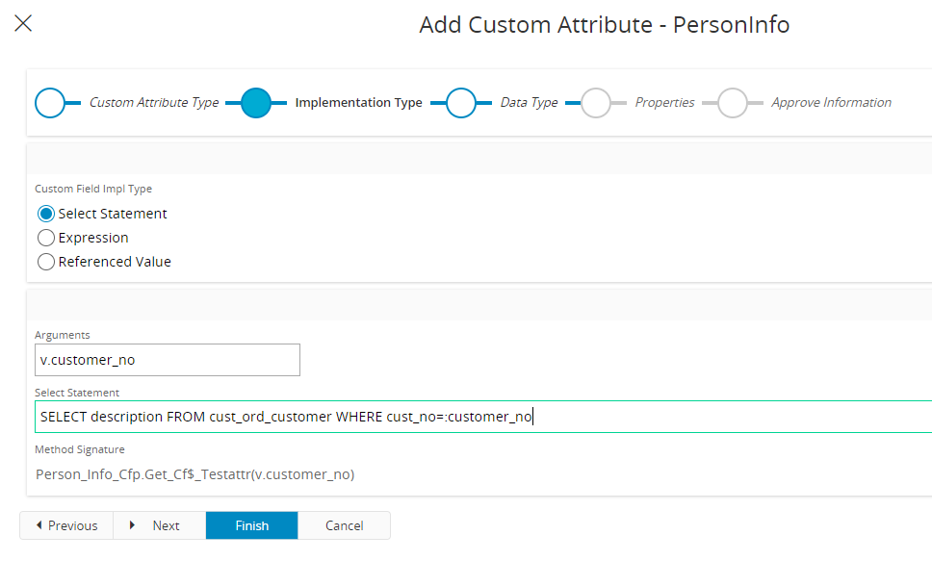Click the filled Implementation Type step circle
The image size is (932, 561).
pyautogui.click(x=255, y=103)
